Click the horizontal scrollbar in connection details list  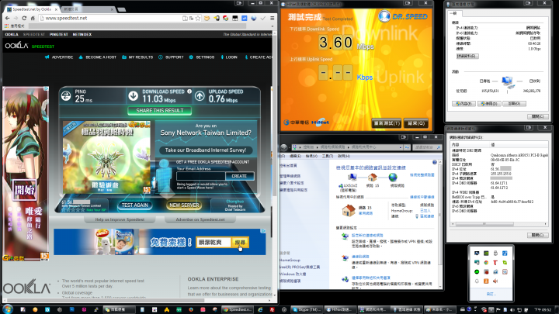(499, 224)
